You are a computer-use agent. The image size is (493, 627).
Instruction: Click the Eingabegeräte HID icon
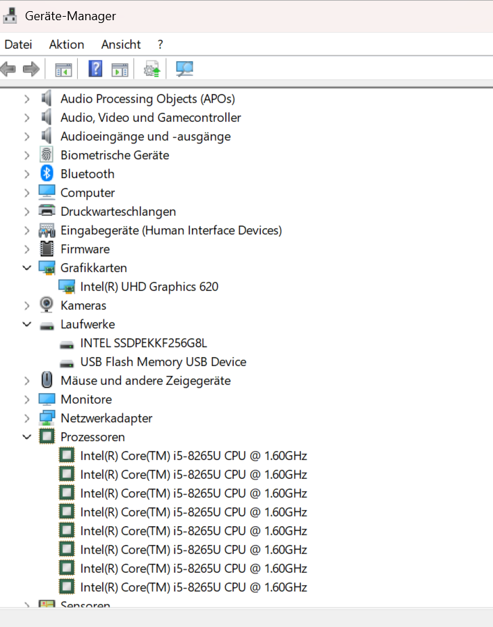click(47, 230)
